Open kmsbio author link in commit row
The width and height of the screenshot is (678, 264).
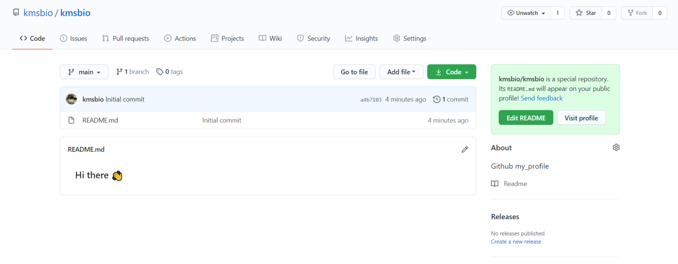click(x=93, y=99)
